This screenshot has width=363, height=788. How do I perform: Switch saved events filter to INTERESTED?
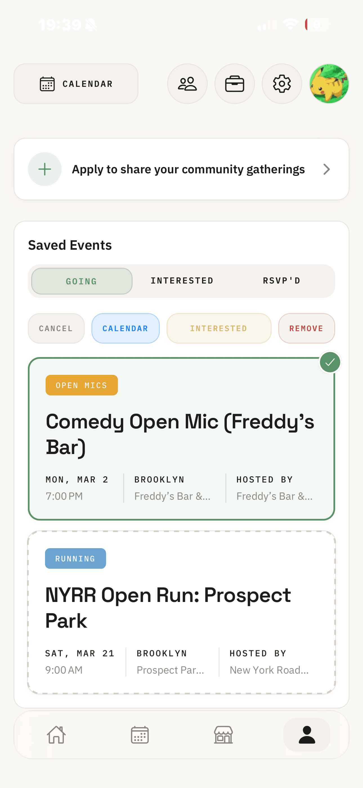181,280
